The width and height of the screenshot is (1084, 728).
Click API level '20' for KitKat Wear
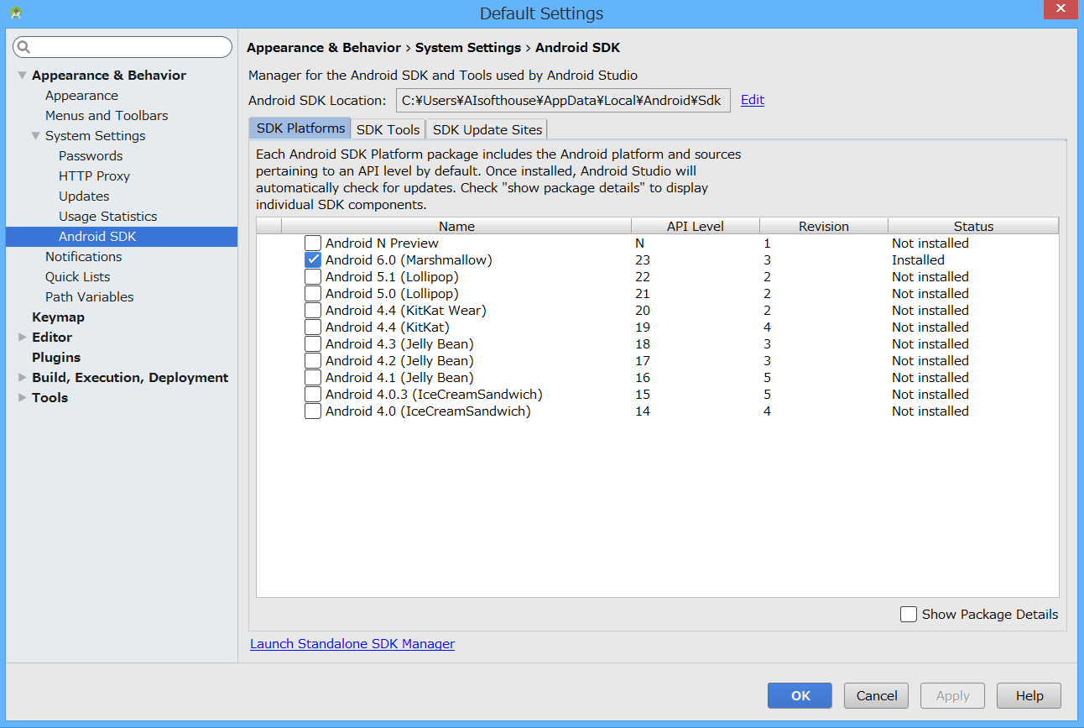[643, 311]
